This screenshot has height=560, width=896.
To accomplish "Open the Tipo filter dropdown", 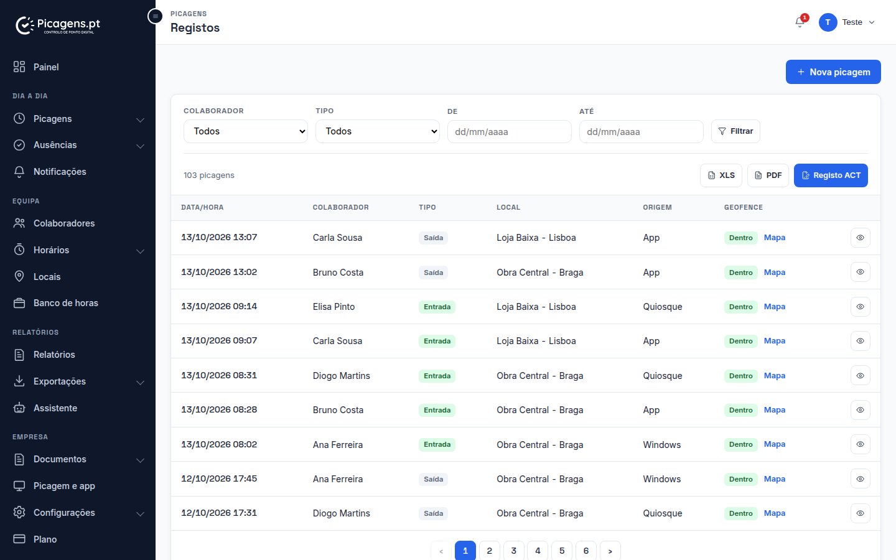I will click(378, 131).
